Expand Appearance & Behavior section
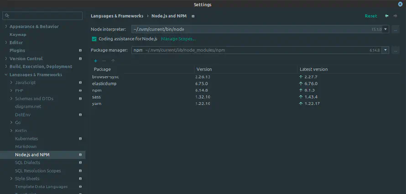 click(6, 26)
